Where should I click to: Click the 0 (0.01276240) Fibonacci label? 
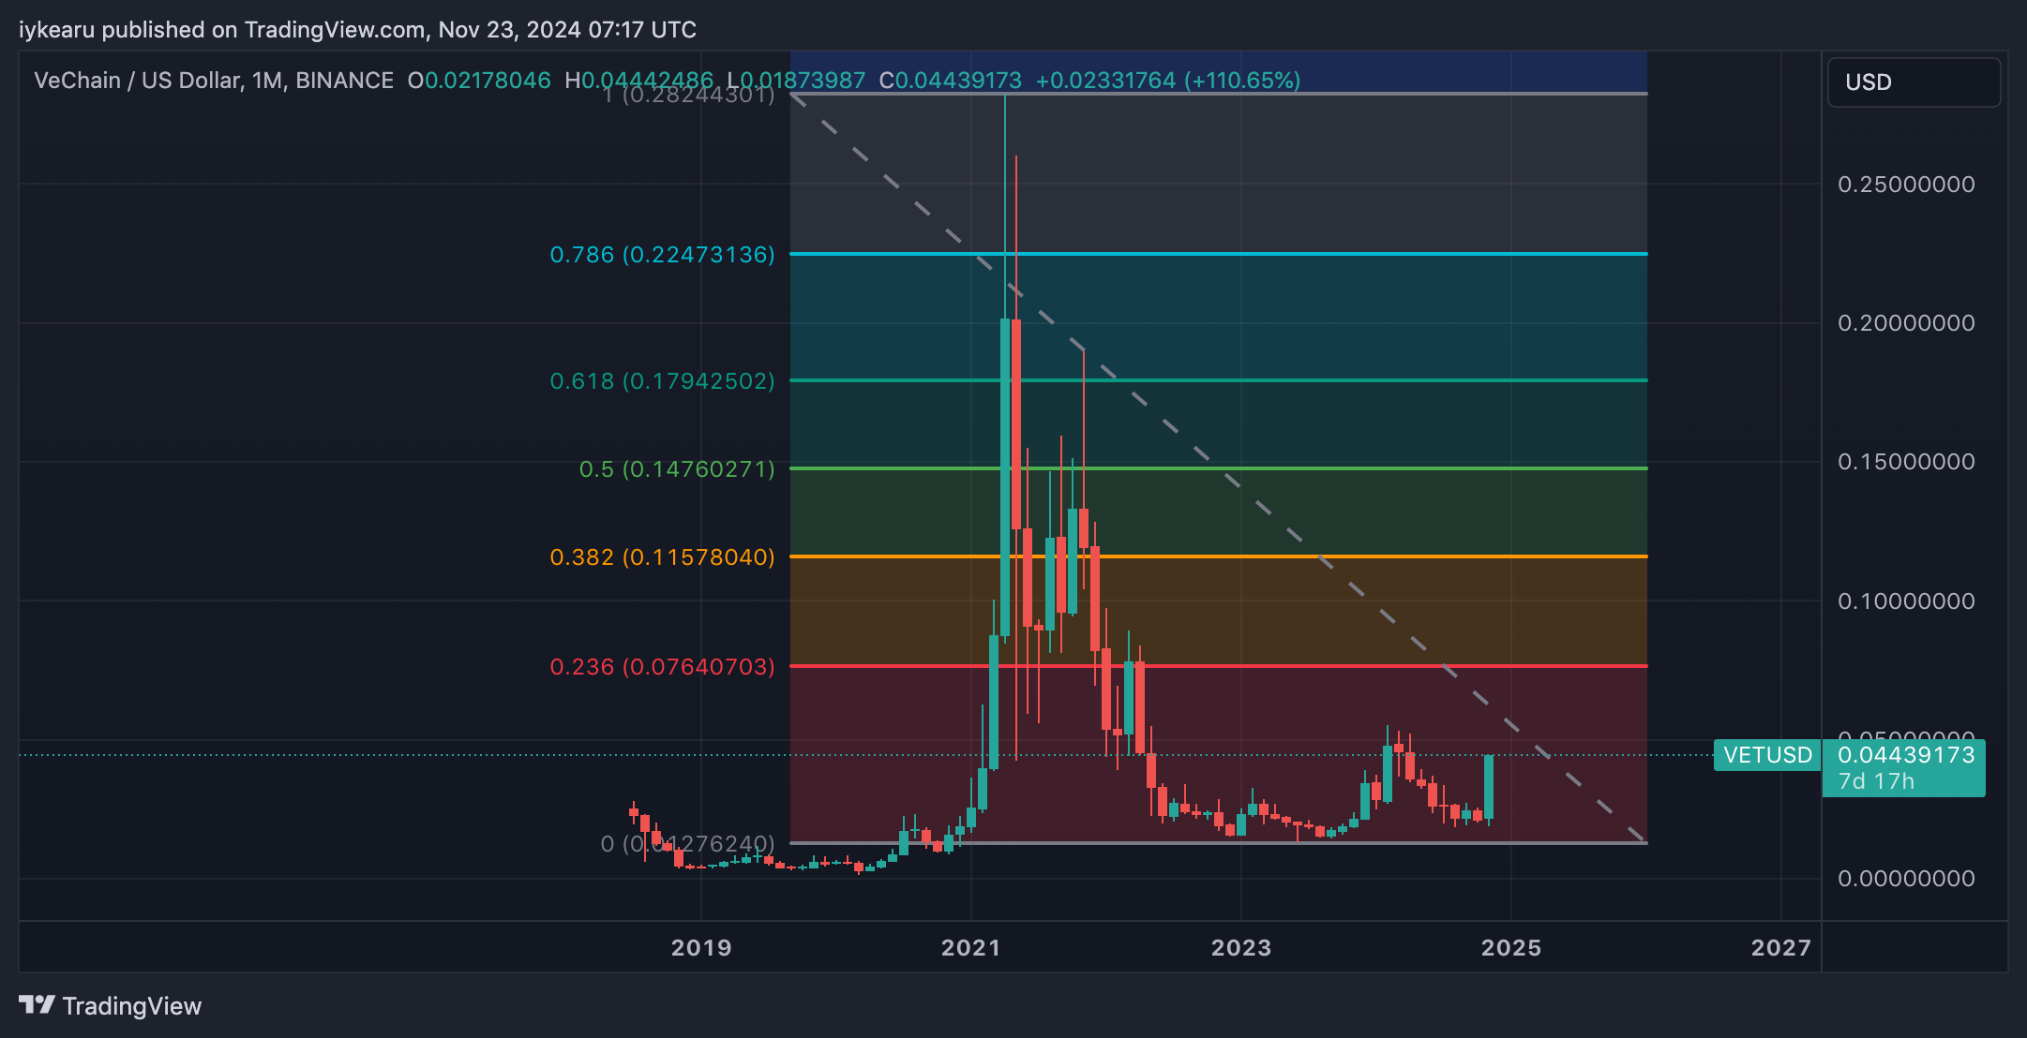point(687,844)
